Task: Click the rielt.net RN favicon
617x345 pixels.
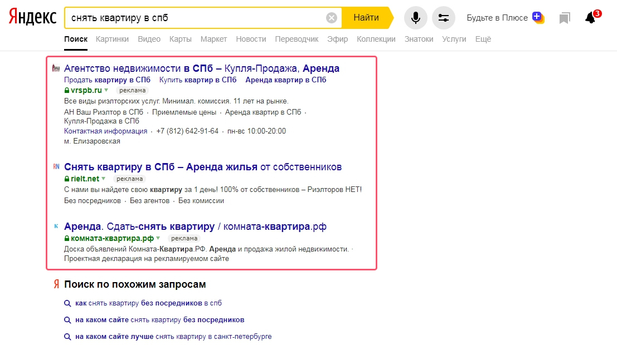Action: point(56,166)
